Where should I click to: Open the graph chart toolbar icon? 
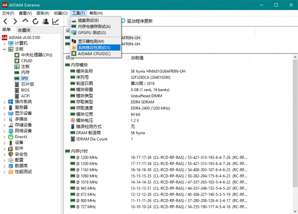56,21
